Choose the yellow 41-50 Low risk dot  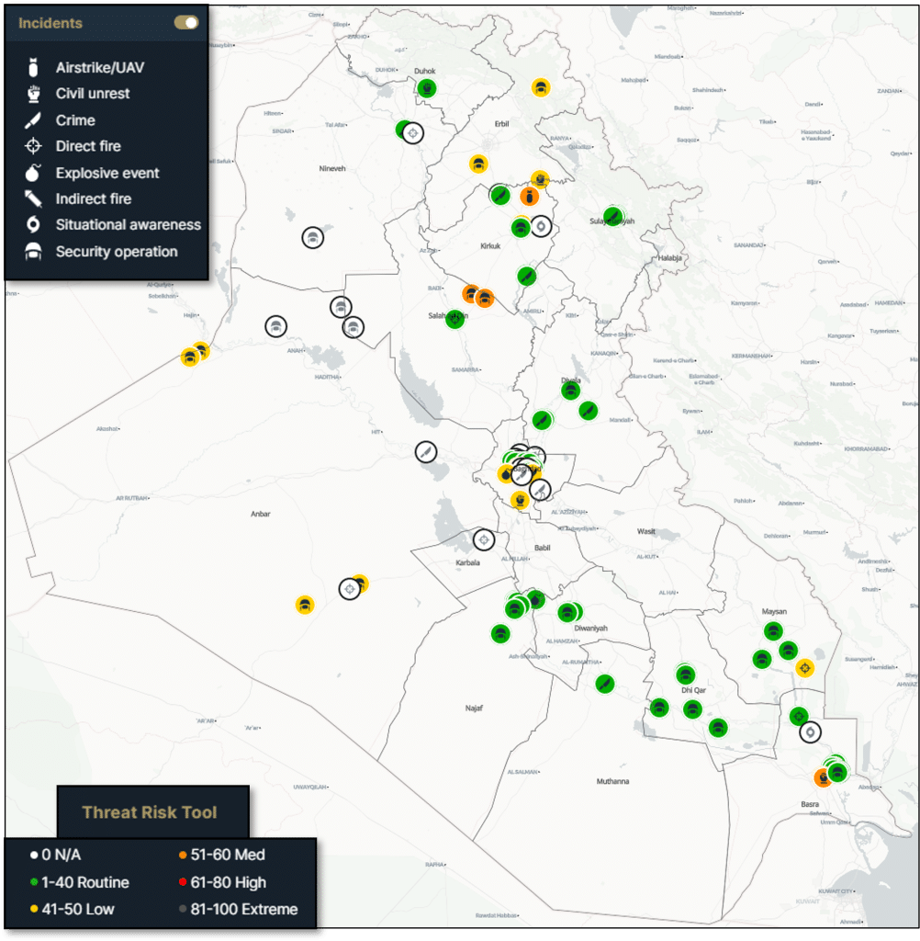tap(34, 910)
